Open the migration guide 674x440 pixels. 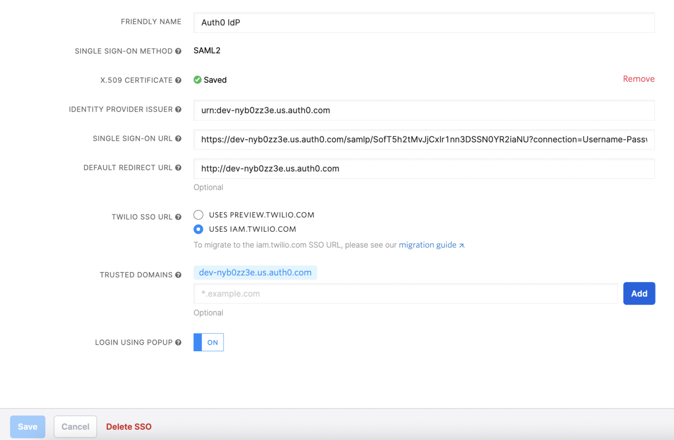tap(427, 245)
